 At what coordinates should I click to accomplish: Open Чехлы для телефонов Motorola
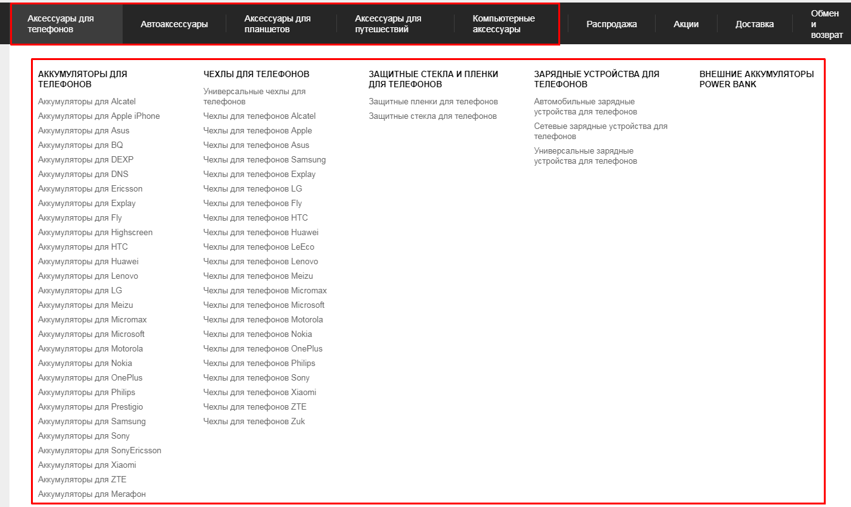coord(263,319)
